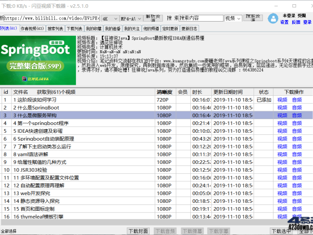
Task: Click the user avatar icon
Action: click(x=273, y=18)
